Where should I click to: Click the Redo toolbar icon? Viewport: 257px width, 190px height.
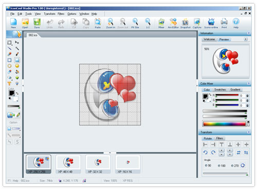tap(61, 23)
